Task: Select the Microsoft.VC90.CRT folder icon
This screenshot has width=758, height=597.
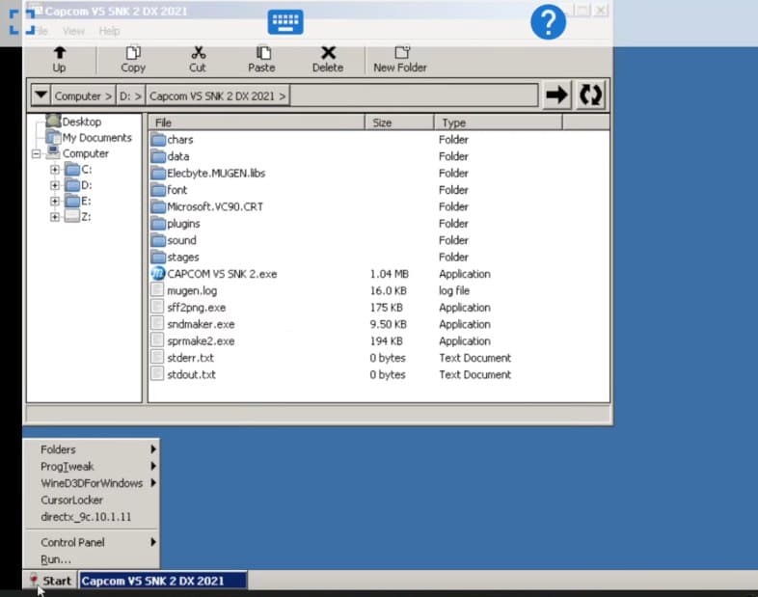Action: (158, 207)
